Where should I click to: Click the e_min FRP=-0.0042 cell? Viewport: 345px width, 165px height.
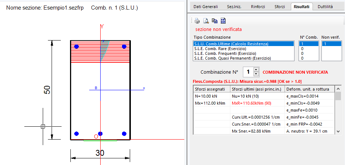click(310, 124)
